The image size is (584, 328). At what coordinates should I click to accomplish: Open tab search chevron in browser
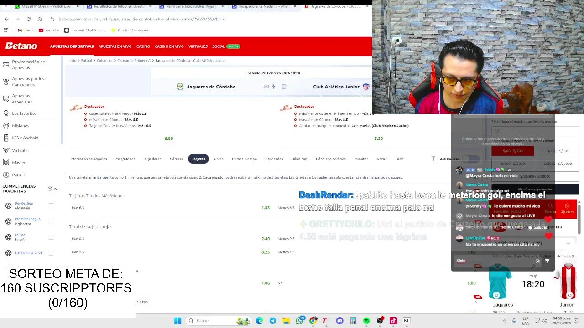pos(6,7)
